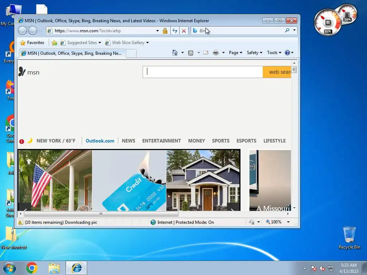Expand the Print options dropdown arrow
Viewport: 367px width, 275px height.
point(224,53)
